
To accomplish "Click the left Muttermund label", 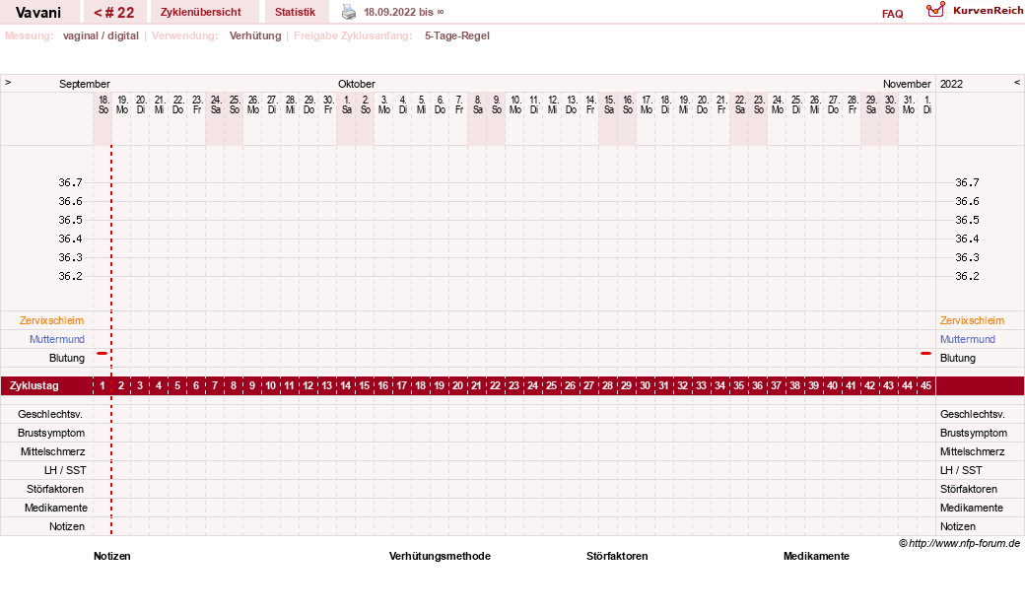I will [57, 339].
